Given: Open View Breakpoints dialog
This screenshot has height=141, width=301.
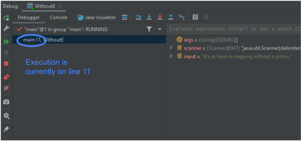Looking at the screenshot, I should point(6,77).
